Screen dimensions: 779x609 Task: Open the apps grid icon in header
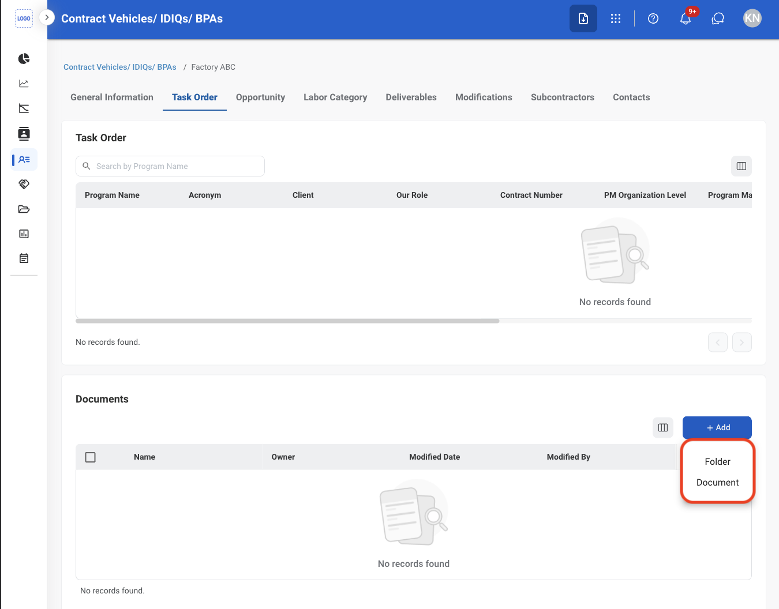coord(616,18)
